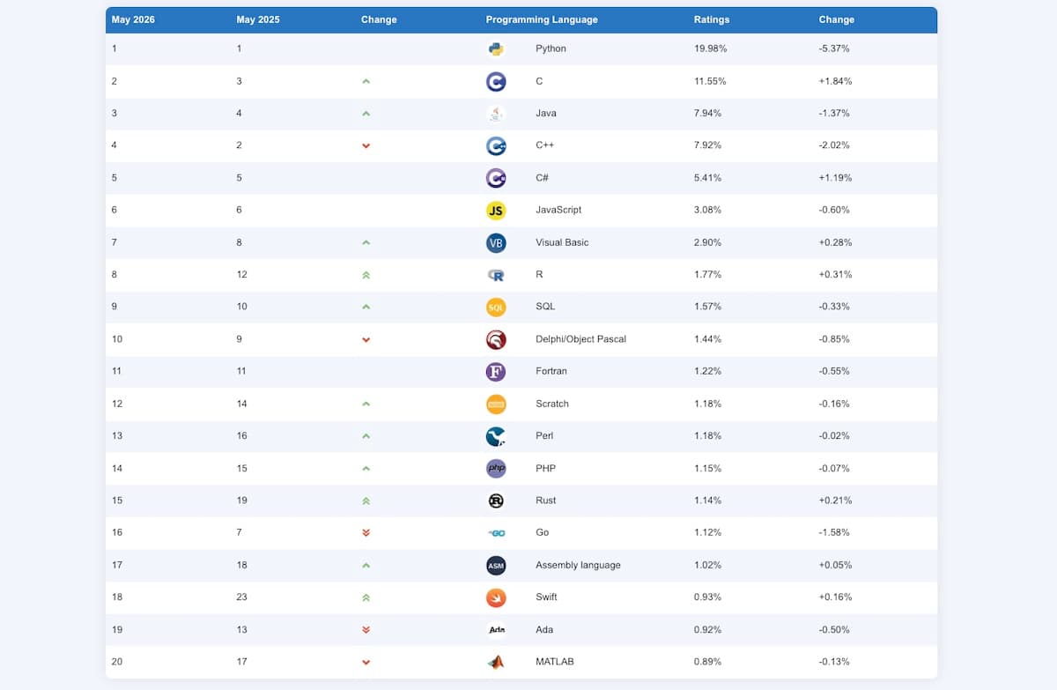The width and height of the screenshot is (1057, 690).
Task: Select the PHP logo icon
Action: 496,468
